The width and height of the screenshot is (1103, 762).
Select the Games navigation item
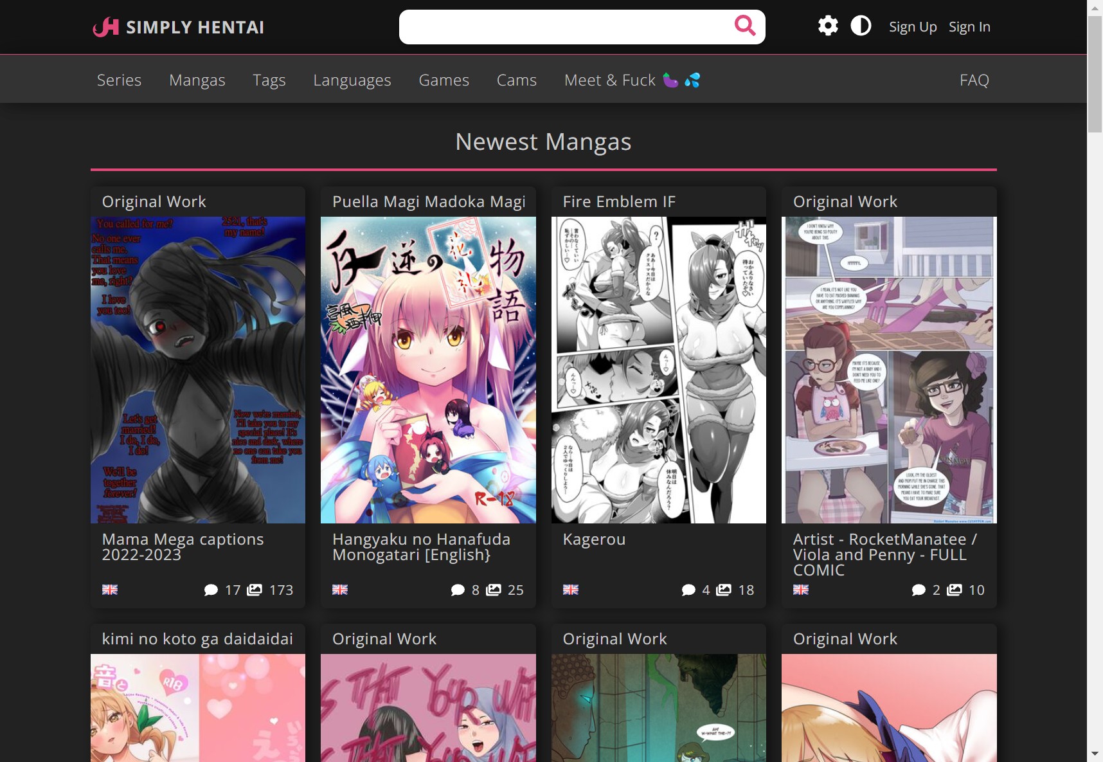pyautogui.click(x=444, y=80)
